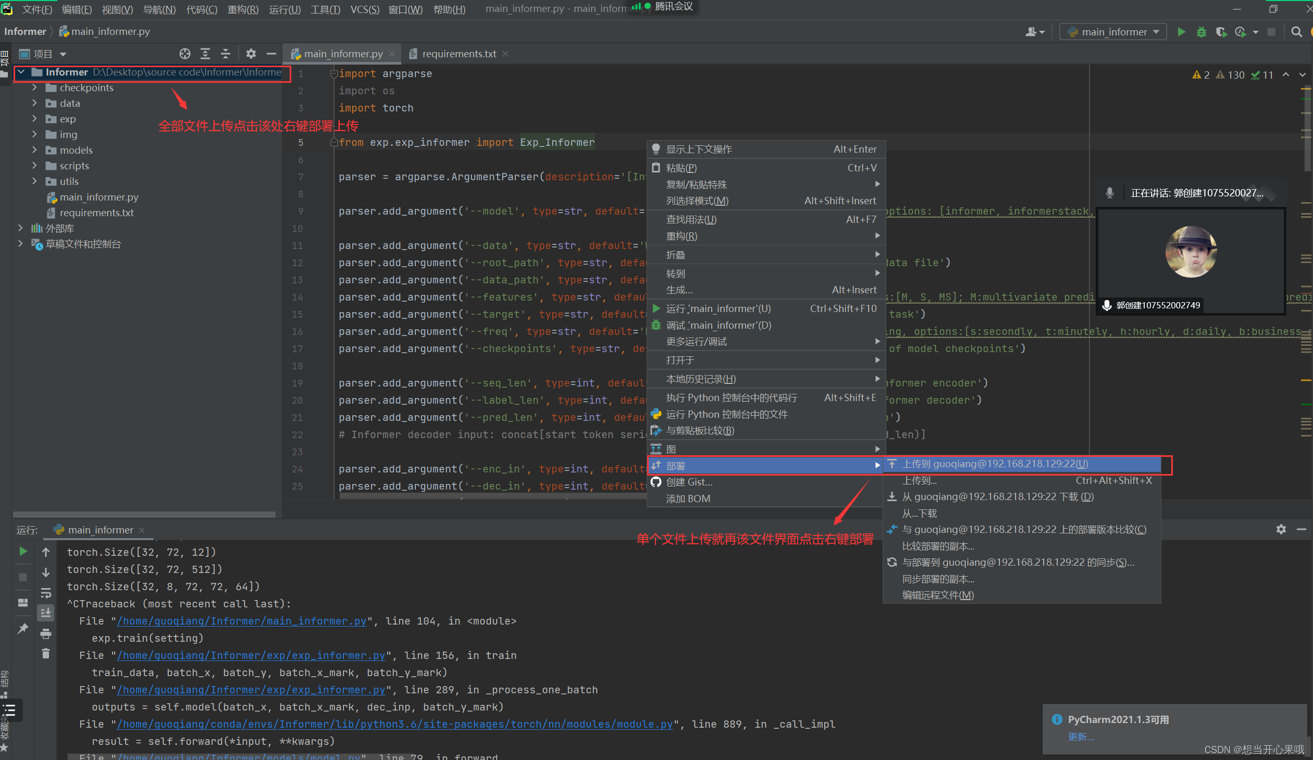Open run panel settings gear
Image resolution: width=1313 pixels, height=760 pixels.
click(1281, 529)
